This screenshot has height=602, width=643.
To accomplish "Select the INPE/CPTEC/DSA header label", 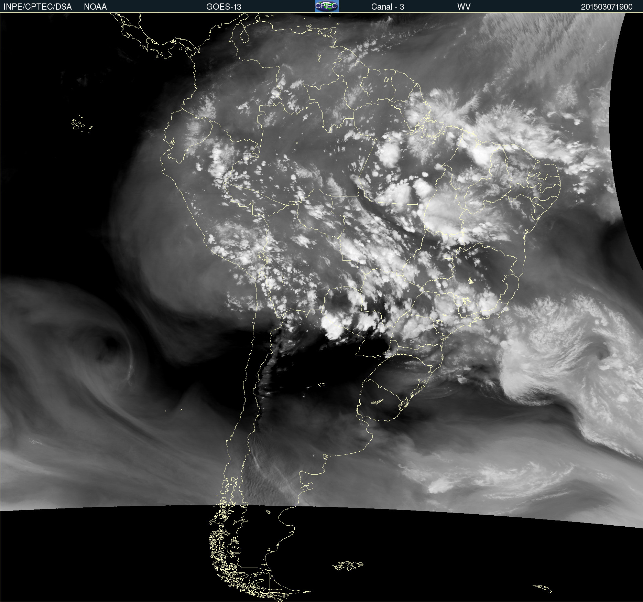I will (37, 7).
